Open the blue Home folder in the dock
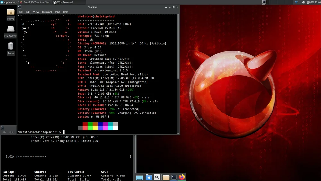Screen dimensions: 321x181 (x=149, y=177)
